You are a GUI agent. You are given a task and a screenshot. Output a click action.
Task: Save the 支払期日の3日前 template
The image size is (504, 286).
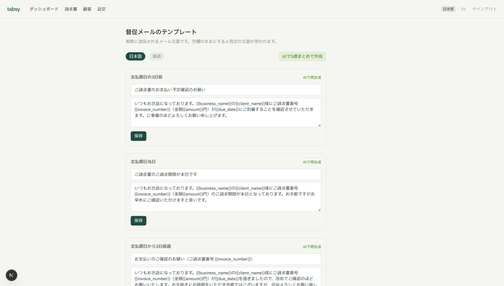tap(138, 136)
